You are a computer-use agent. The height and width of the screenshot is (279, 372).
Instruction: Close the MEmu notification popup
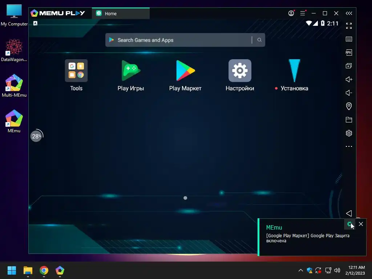coord(361,224)
